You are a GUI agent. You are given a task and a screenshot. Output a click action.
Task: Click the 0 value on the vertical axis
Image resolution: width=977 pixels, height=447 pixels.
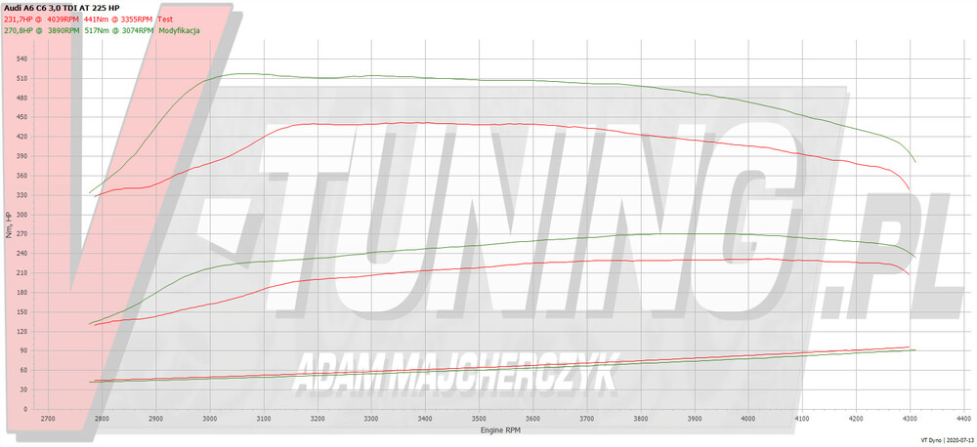pyautogui.click(x=26, y=408)
